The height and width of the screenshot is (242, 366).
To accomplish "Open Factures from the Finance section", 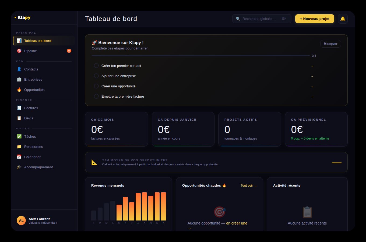I will point(31,108).
